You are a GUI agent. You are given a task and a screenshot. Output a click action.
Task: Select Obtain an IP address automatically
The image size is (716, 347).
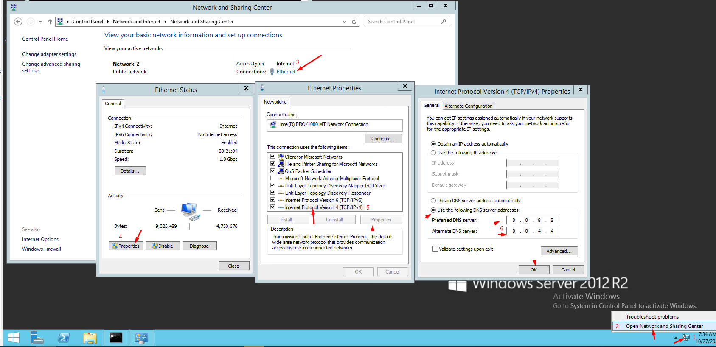click(x=433, y=144)
